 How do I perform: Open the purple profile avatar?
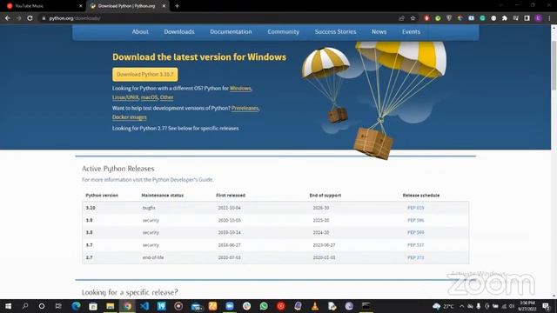538,18
